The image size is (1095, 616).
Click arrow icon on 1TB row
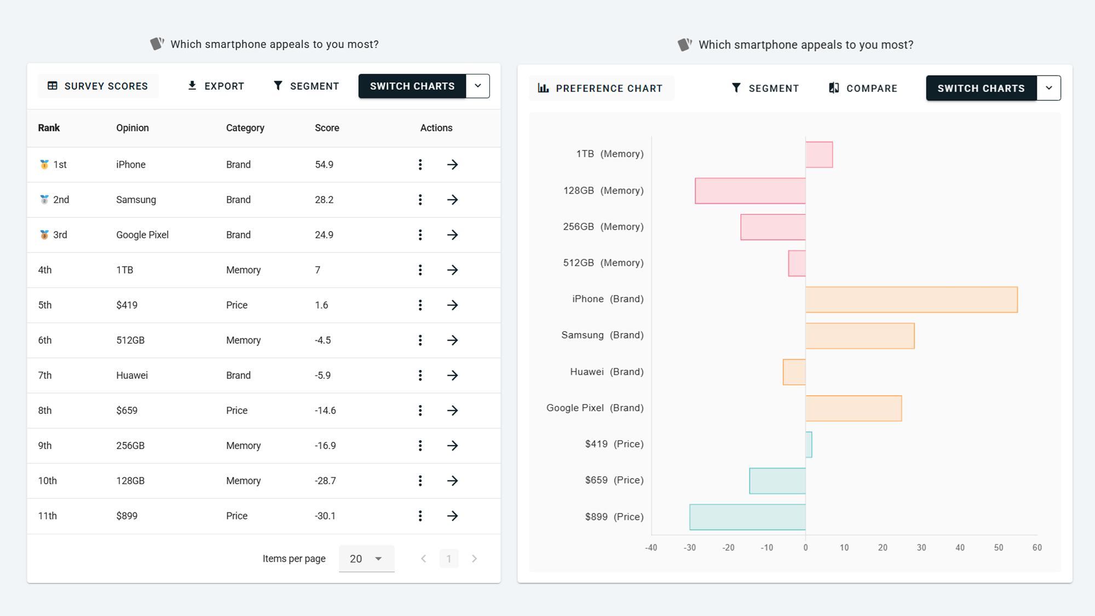(x=452, y=270)
